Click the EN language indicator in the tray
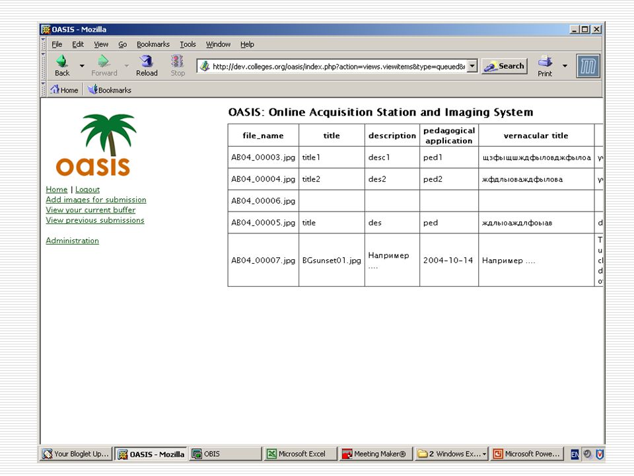Screen dimensions: 634x476 tap(575, 454)
